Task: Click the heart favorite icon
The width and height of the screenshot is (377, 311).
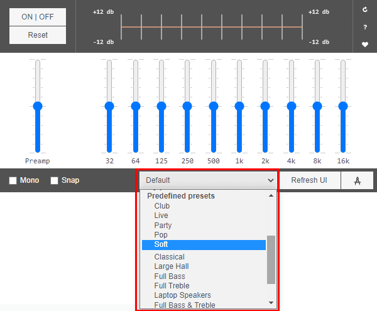Action: pyautogui.click(x=365, y=45)
